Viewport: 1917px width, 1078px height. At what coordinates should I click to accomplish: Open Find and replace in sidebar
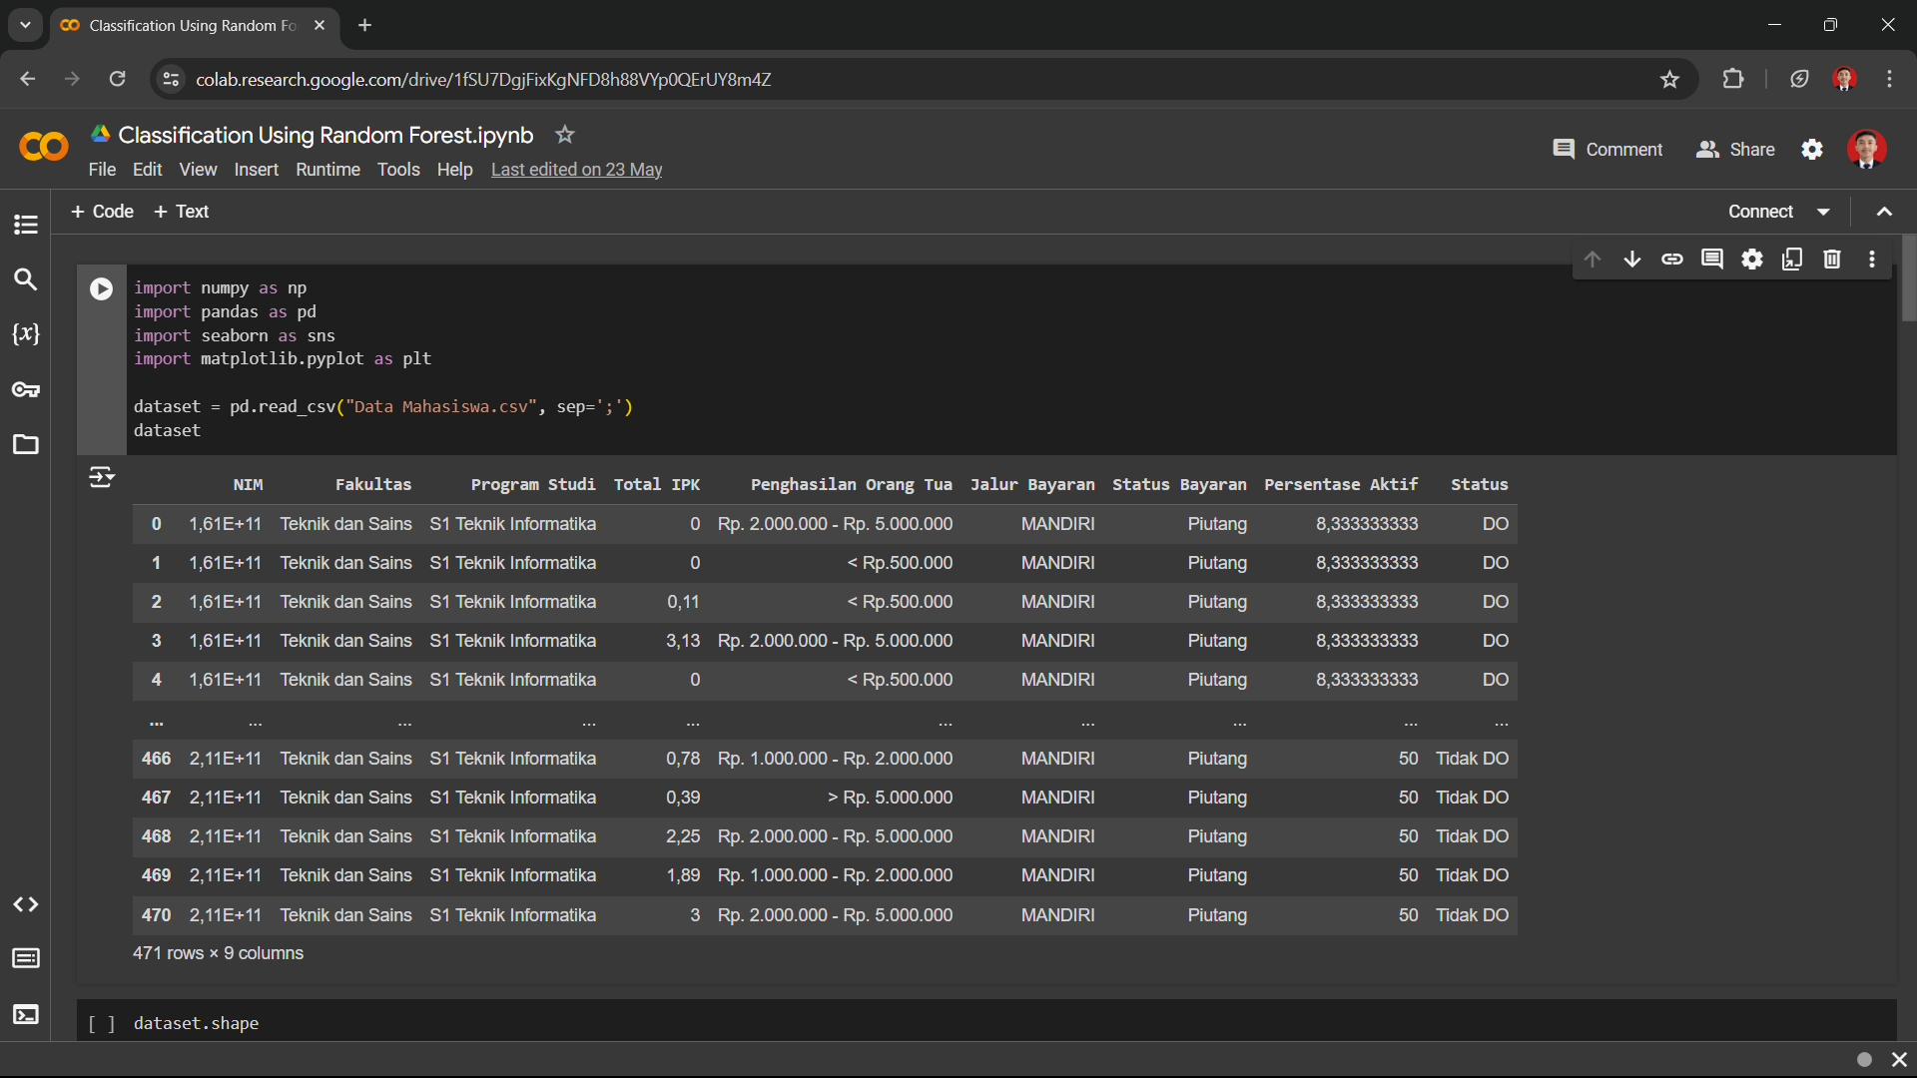[26, 279]
